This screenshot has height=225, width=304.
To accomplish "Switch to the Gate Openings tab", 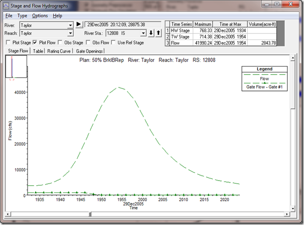I will 89,51.
